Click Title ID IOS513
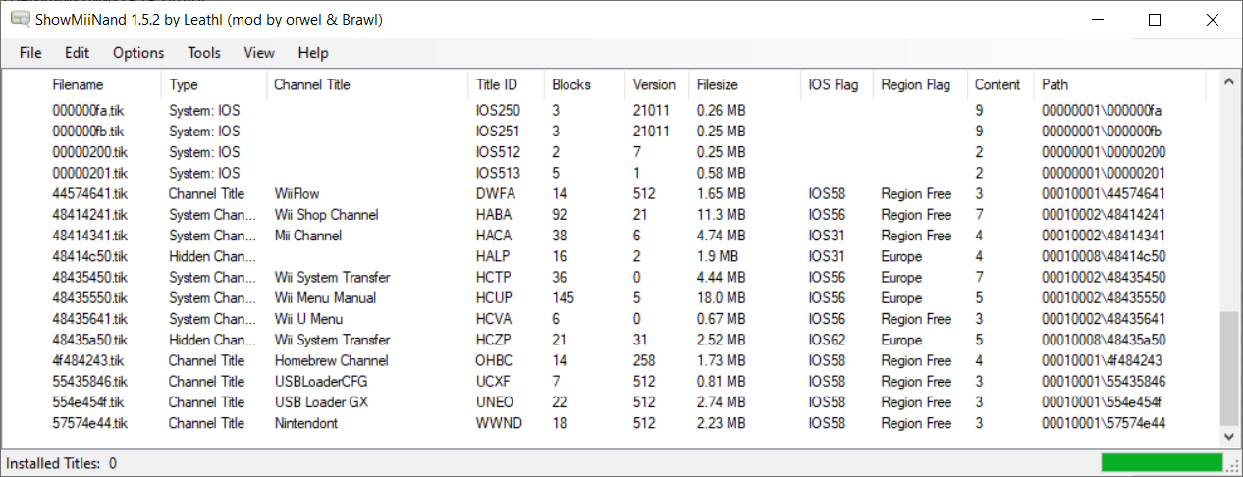 coord(498,173)
